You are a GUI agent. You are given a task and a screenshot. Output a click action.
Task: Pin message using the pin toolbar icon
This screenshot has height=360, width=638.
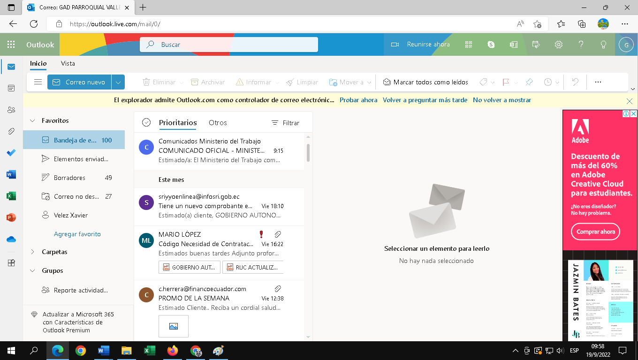pos(529,82)
